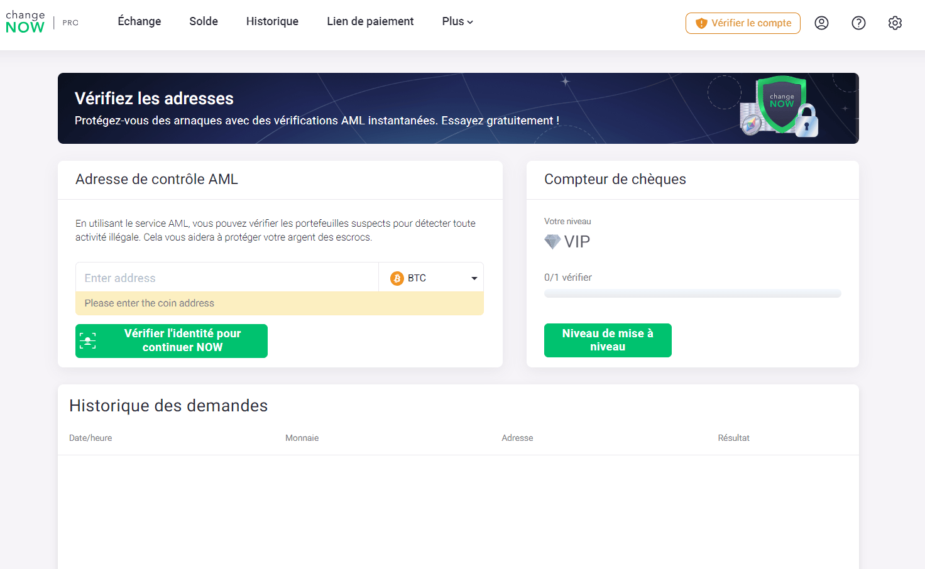Open the currency selector arrow

coord(474,277)
